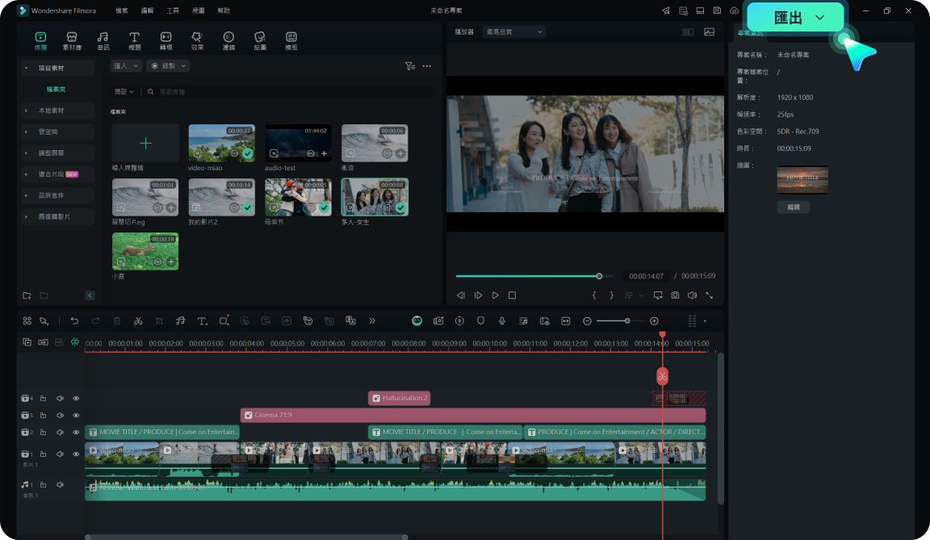Open the 匯入 import dropdown
The height and width of the screenshot is (540, 930).
click(126, 66)
